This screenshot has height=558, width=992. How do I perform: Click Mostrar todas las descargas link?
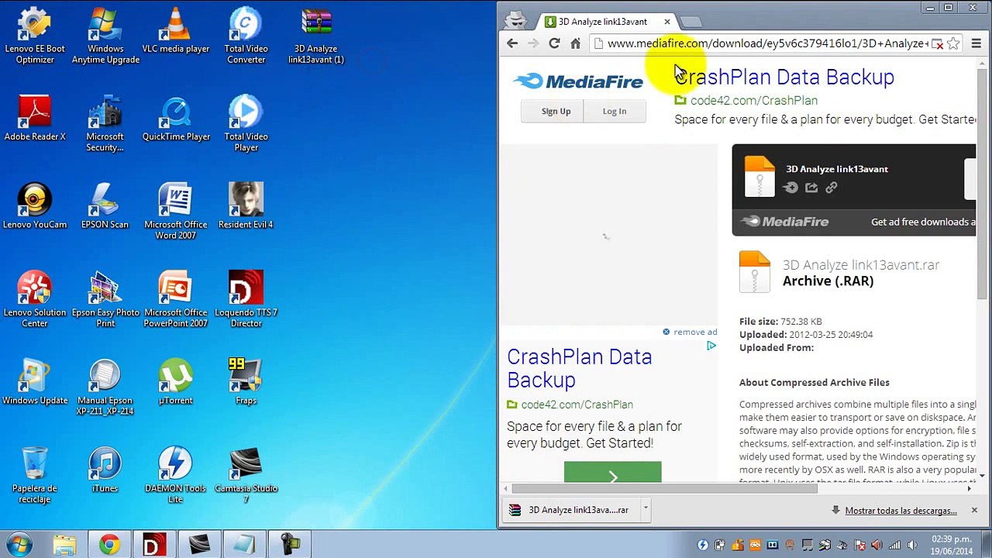[901, 511]
